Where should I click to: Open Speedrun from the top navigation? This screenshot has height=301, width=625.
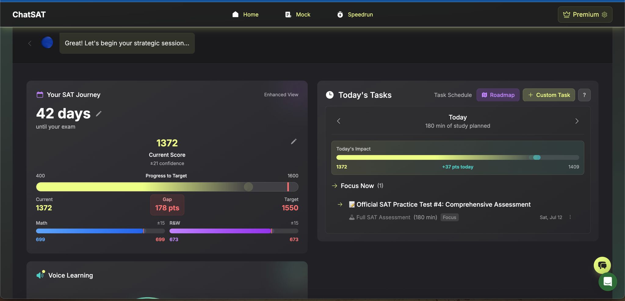click(355, 15)
